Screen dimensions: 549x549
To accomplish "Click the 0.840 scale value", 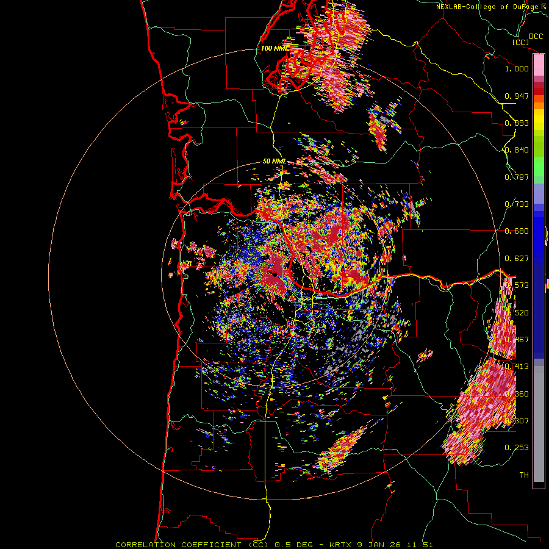I will [517, 150].
